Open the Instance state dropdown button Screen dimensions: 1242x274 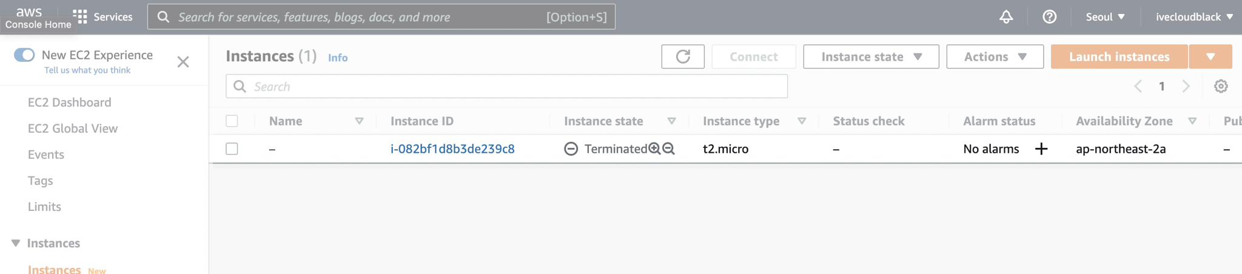pos(871,56)
